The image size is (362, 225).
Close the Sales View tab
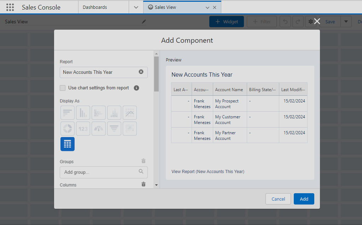pyautogui.click(x=215, y=7)
